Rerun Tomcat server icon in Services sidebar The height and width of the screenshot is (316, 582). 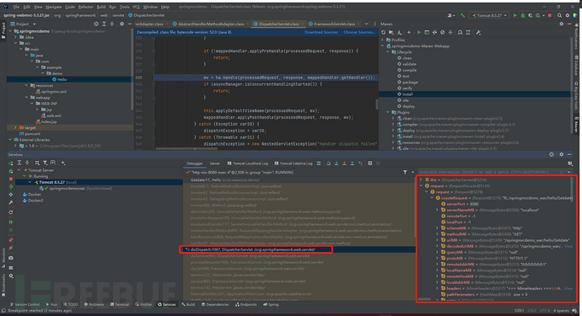point(11,163)
